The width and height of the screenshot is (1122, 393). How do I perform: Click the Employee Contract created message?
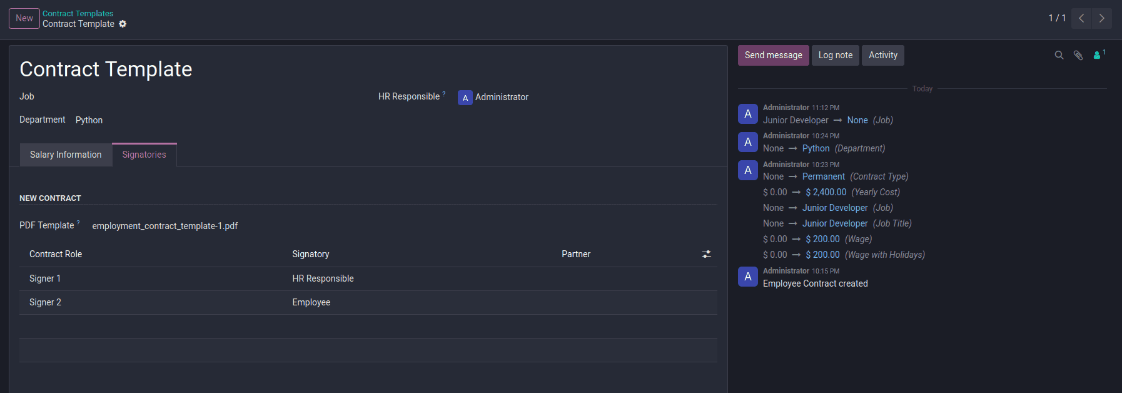point(816,283)
